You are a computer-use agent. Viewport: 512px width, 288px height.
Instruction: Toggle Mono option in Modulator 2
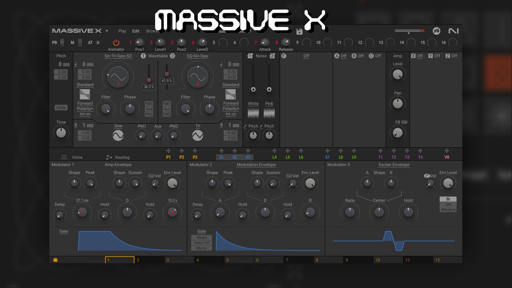(x=202, y=248)
